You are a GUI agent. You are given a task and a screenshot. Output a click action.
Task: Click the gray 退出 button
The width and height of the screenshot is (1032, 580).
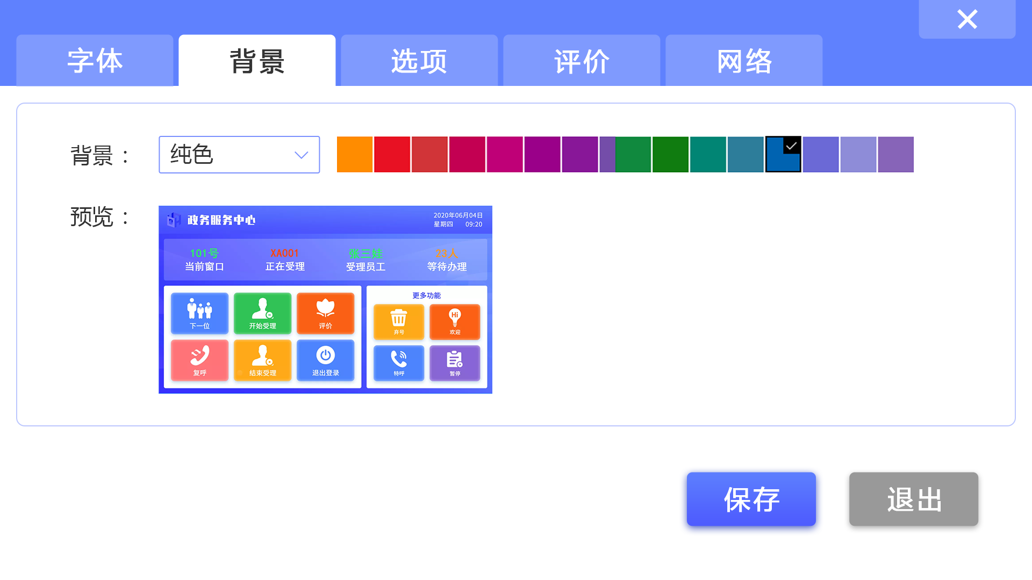coord(914,499)
